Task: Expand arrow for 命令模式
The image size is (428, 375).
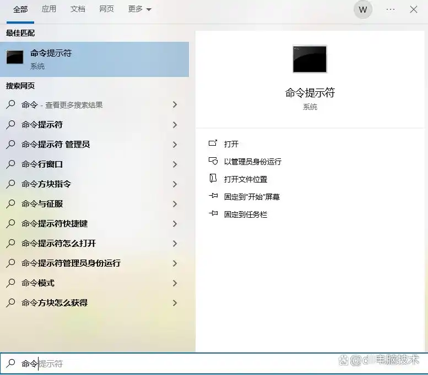Action: (175, 283)
